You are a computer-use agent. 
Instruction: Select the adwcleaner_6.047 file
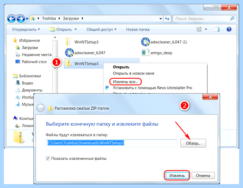pos(85,53)
